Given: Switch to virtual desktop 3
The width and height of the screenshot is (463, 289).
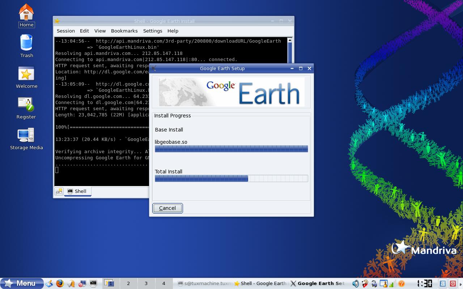Looking at the screenshot, I should pos(146,284).
